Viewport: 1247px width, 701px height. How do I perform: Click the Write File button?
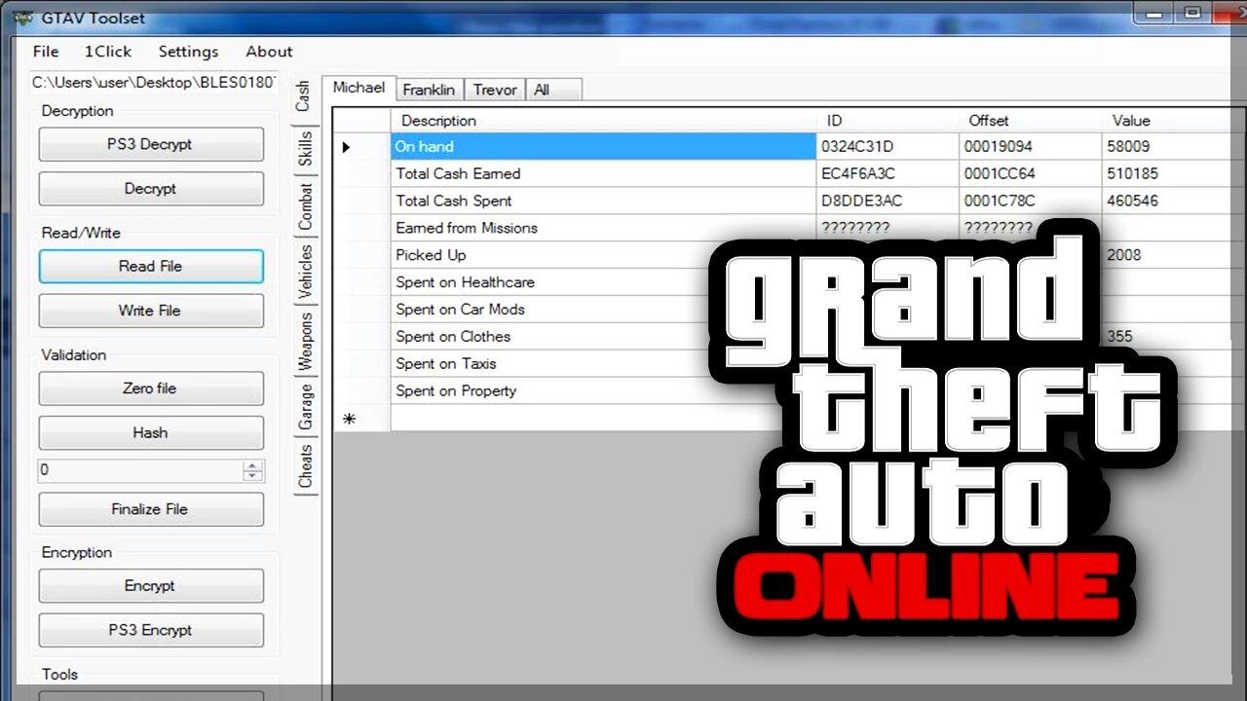point(151,311)
